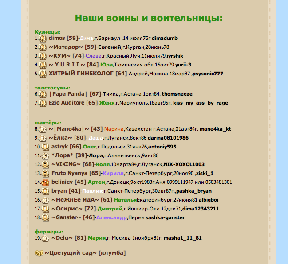Click the contact name albigboi

click(x=209, y=200)
